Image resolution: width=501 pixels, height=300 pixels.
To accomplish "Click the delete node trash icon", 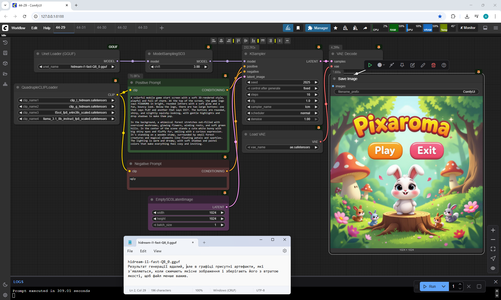I will coord(433,65).
